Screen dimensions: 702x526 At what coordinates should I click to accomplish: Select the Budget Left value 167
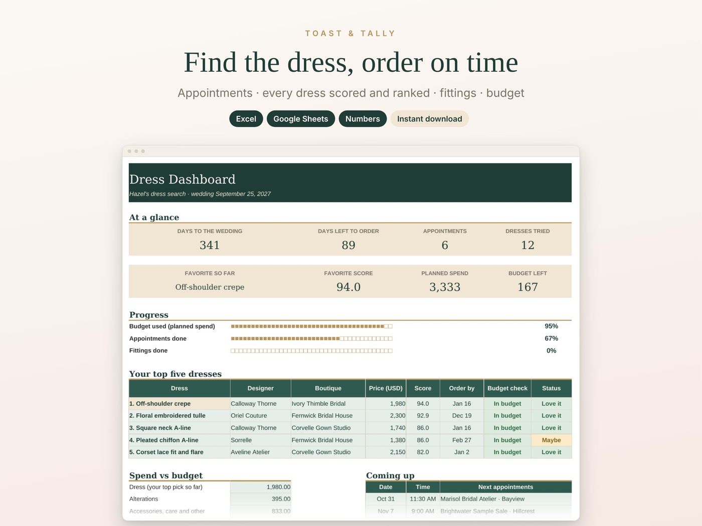[x=528, y=287]
